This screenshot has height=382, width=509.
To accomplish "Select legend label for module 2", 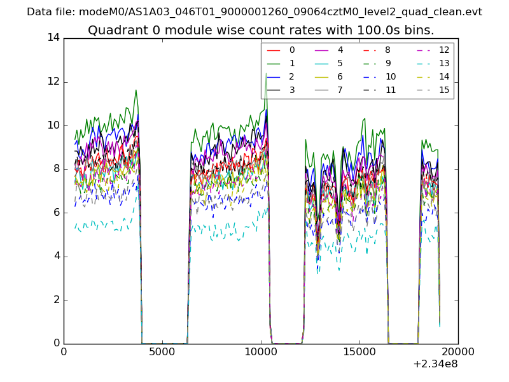I will [x=292, y=76].
